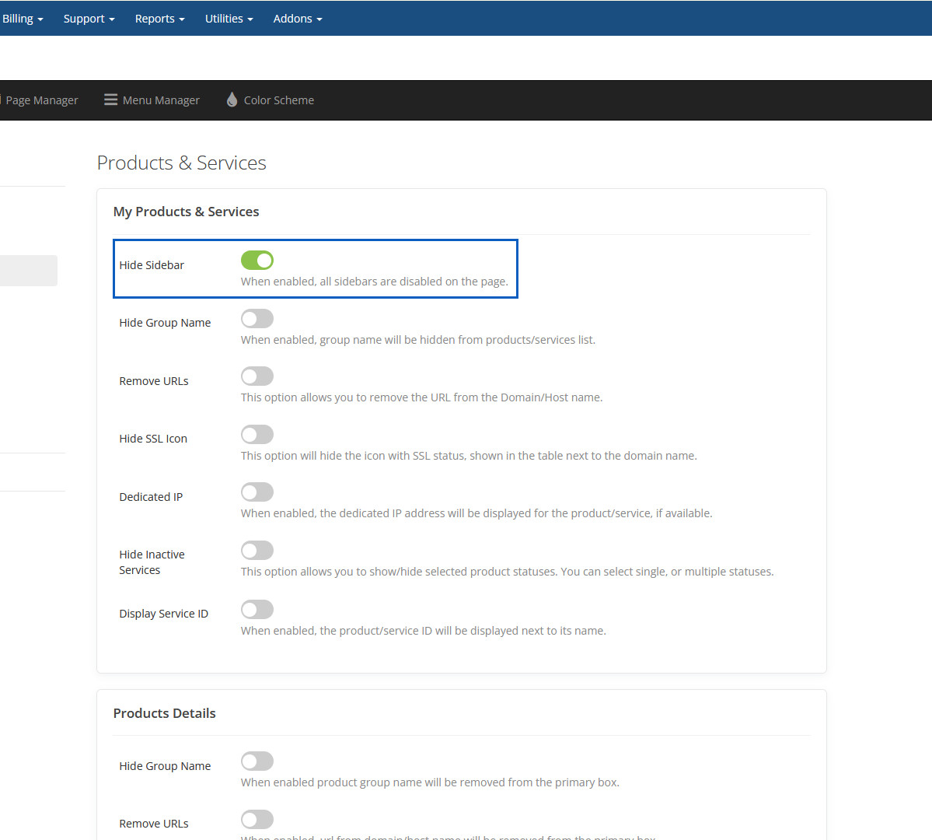This screenshot has width=932, height=840.
Task: Disable the Hide Sidebar toggle
Action: point(257,261)
